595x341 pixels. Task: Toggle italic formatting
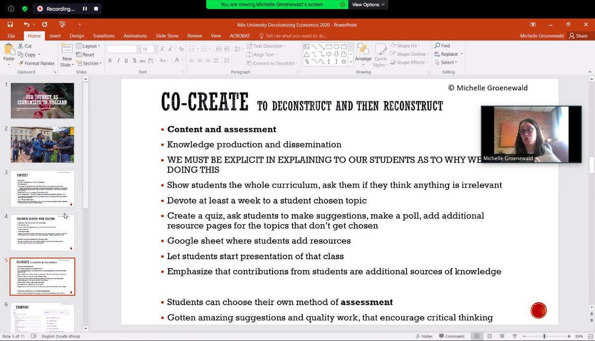(118, 60)
